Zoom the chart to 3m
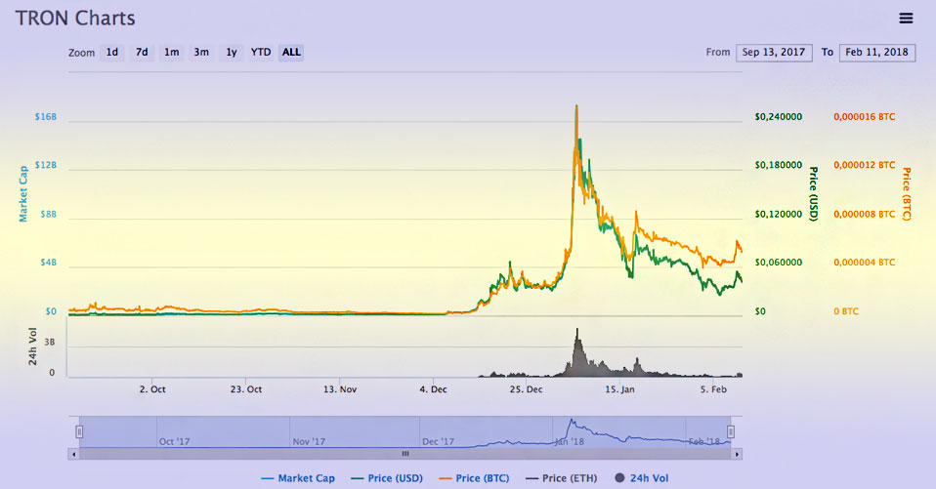The image size is (936, 489). click(x=200, y=52)
